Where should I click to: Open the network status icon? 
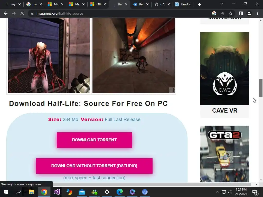[224, 192]
